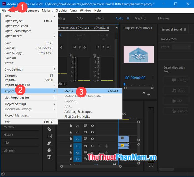The image size is (194, 177).
Task: Click the Program monitor zoom scroll bar
Action: (139, 88)
